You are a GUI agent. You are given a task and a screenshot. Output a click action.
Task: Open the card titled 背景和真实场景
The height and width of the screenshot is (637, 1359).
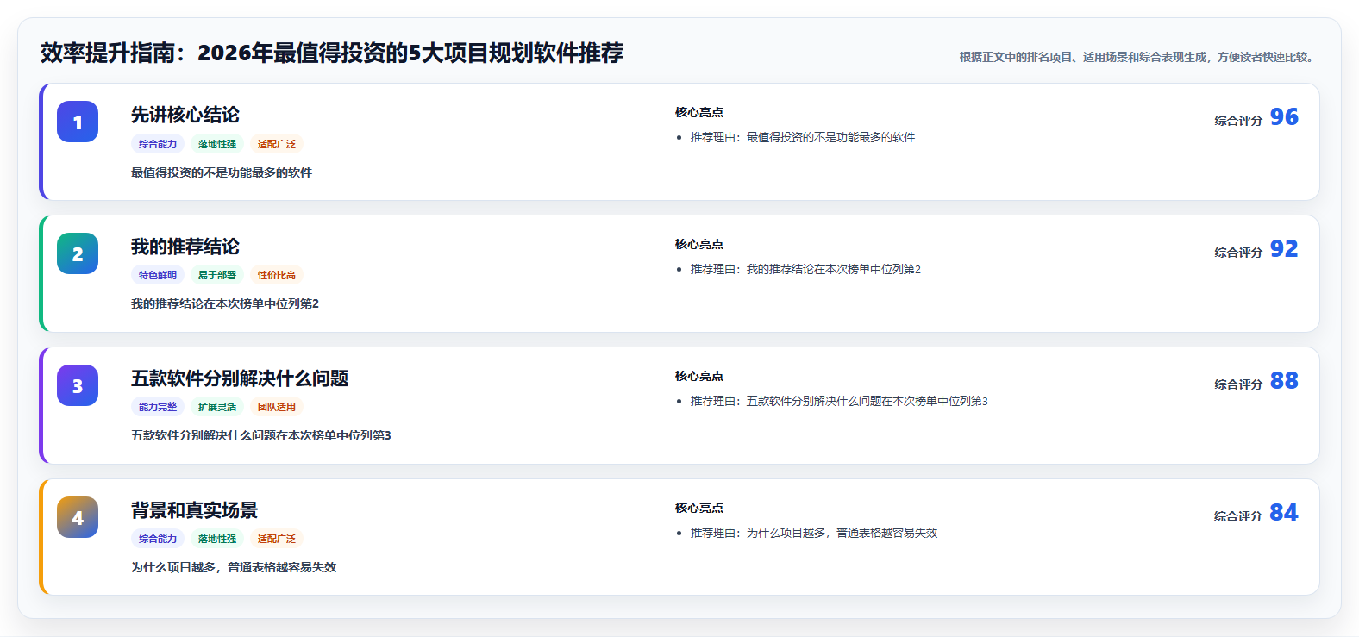679,537
